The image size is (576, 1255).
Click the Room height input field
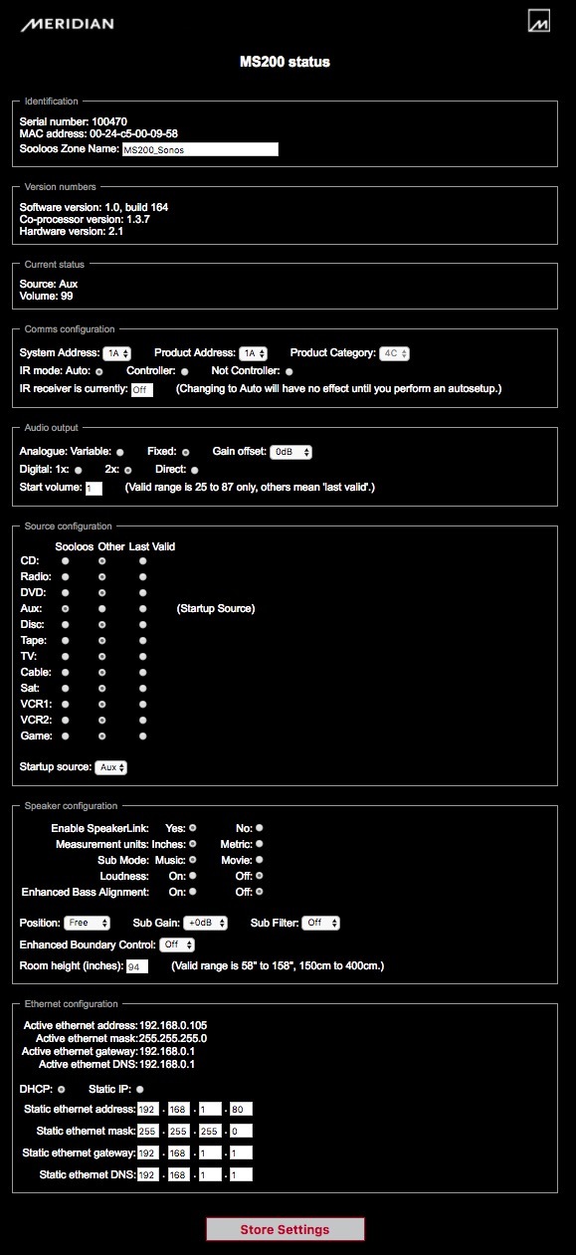[136, 966]
